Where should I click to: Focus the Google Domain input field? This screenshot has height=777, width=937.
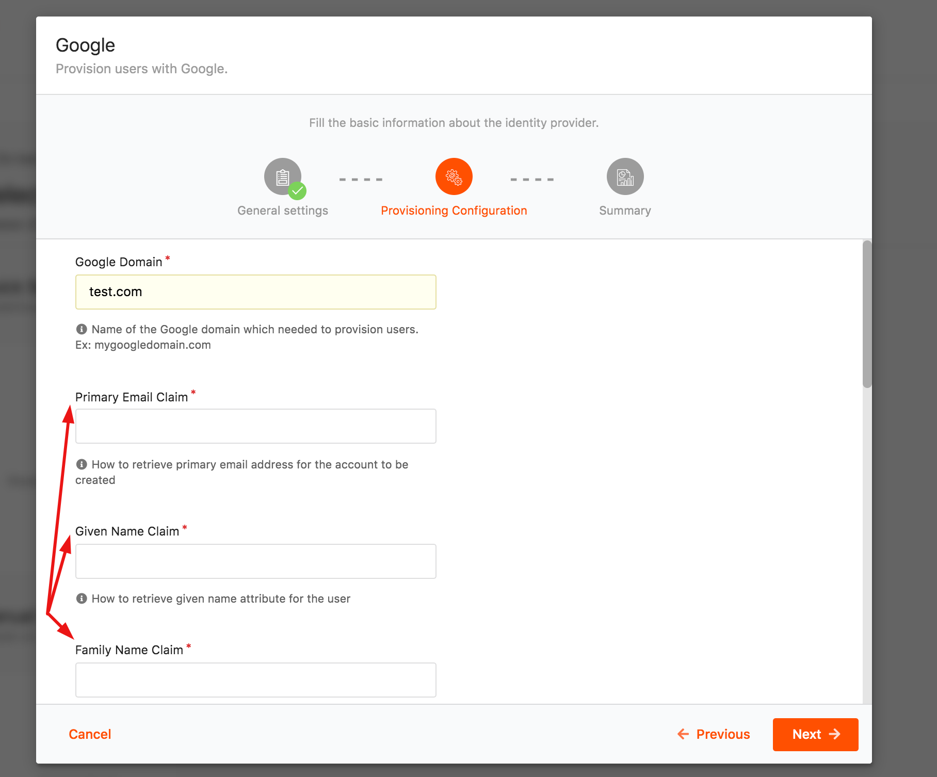click(x=256, y=292)
